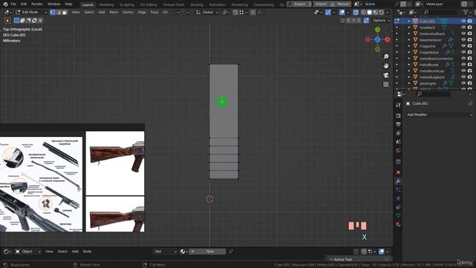Switch to Sculpting workspace tab
This screenshot has width=476, height=268.
[x=127, y=4]
